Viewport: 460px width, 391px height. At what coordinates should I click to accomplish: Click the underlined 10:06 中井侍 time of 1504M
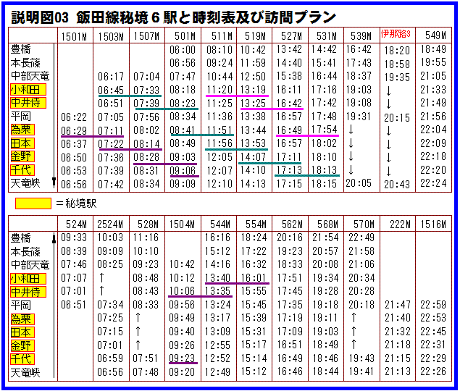(182, 291)
